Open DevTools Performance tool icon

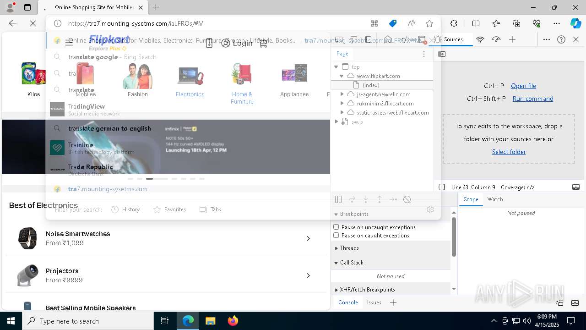(x=496, y=39)
